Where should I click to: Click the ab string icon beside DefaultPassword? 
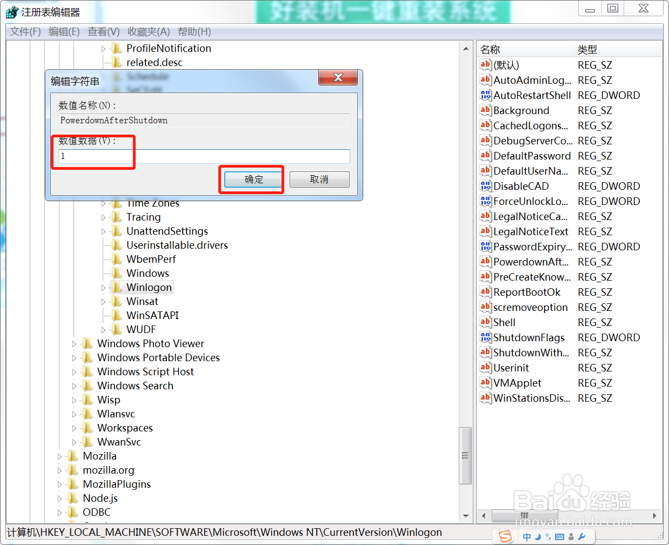(x=485, y=156)
